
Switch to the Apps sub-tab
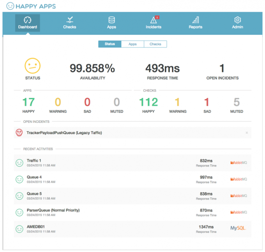click(x=132, y=44)
